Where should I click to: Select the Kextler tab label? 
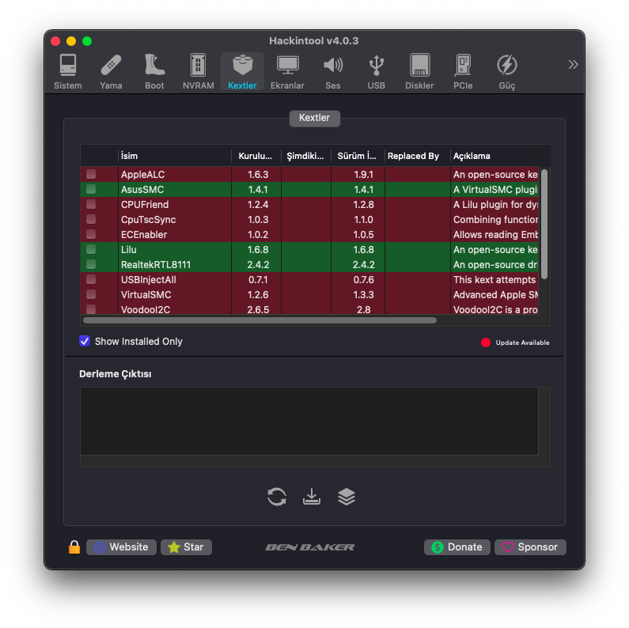[314, 119]
